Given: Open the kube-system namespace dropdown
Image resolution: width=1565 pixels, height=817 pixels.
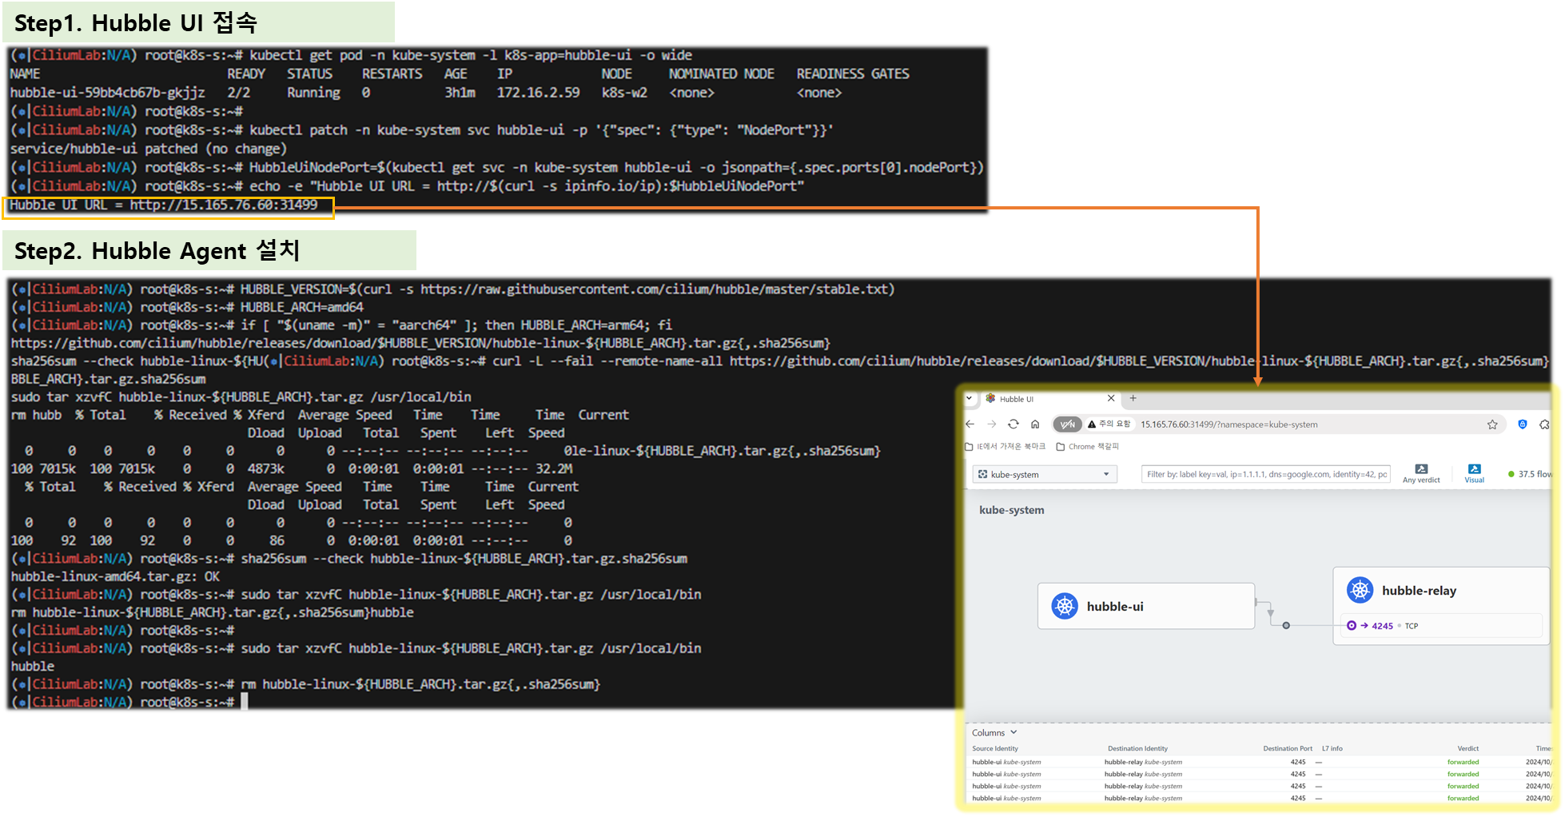Looking at the screenshot, I should [x=1045, y=474].
